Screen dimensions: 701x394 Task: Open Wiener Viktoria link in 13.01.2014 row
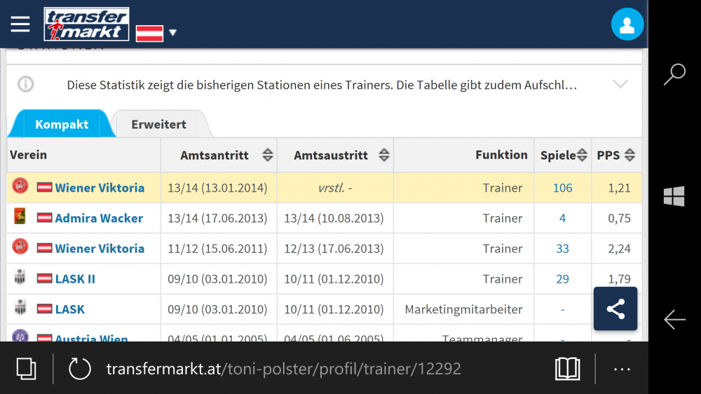click(x=100, y=188)
